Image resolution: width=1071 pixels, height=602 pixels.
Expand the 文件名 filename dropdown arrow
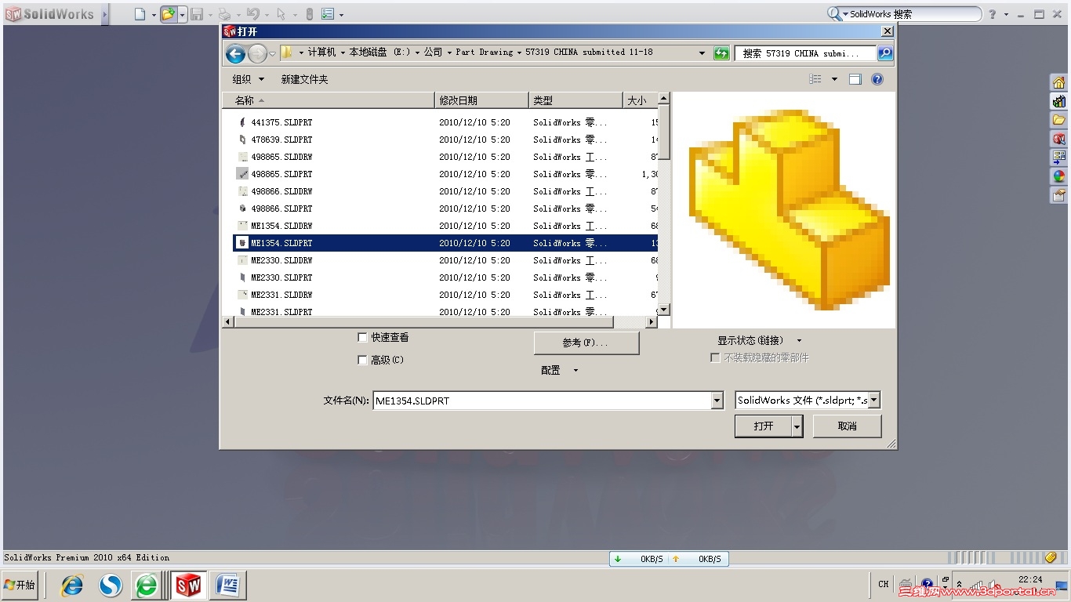pos(717,401)
